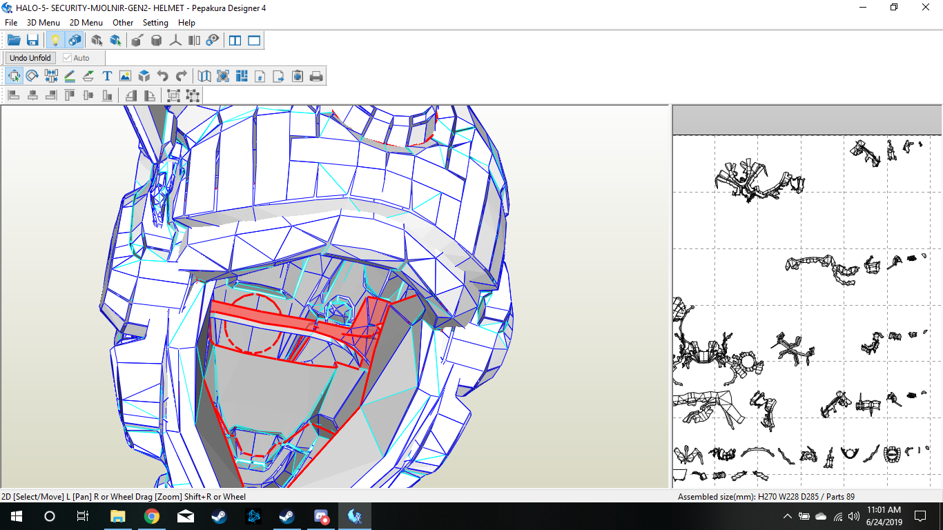Select the Rotate part tool
Image resolution: width=943 pixels, height=530 pixels.
(x=32, y=76)
